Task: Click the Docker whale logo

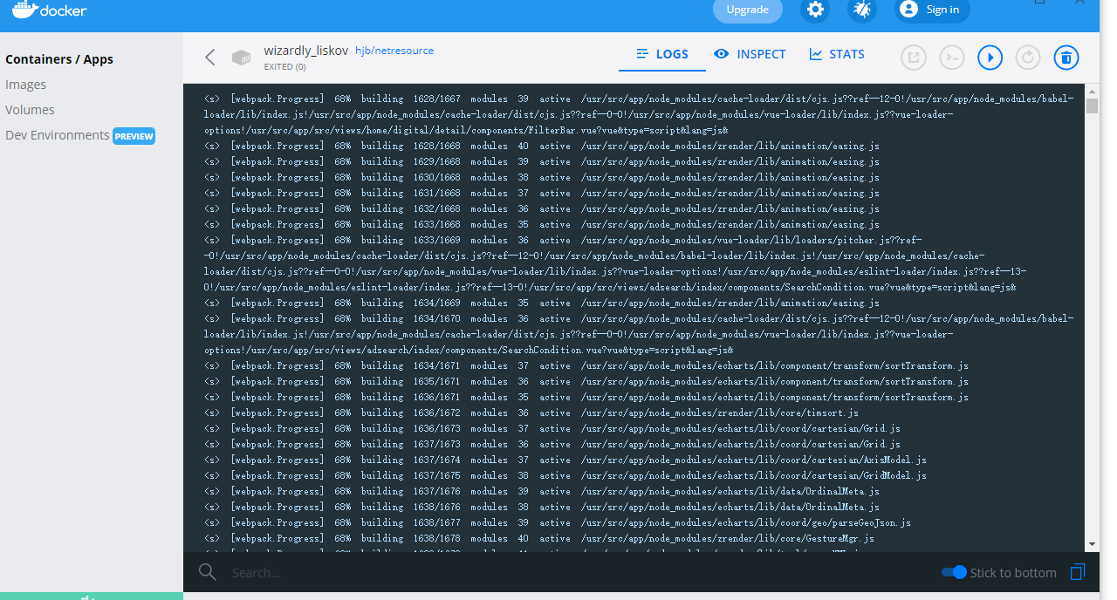Action: [24, 10]
